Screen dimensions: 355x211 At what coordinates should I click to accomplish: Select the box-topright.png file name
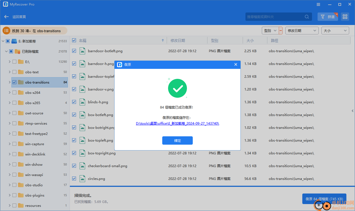point(102,153)
